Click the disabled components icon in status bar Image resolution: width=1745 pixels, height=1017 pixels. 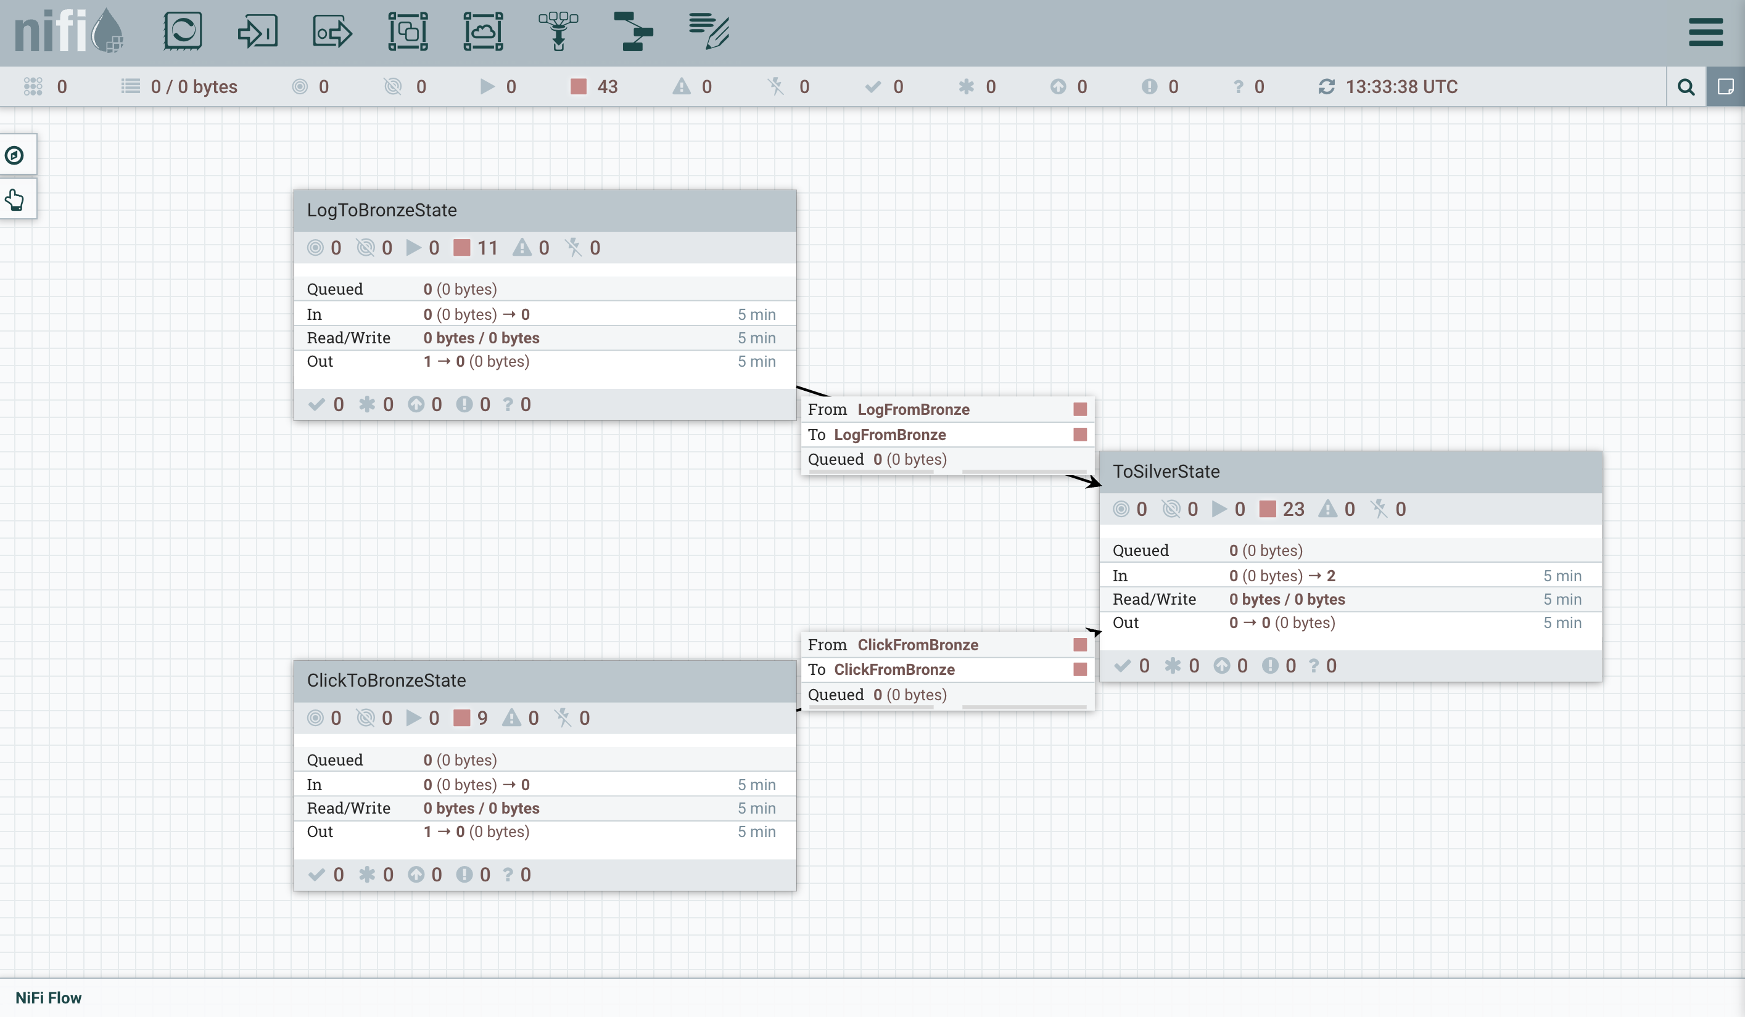coord(775,86)
